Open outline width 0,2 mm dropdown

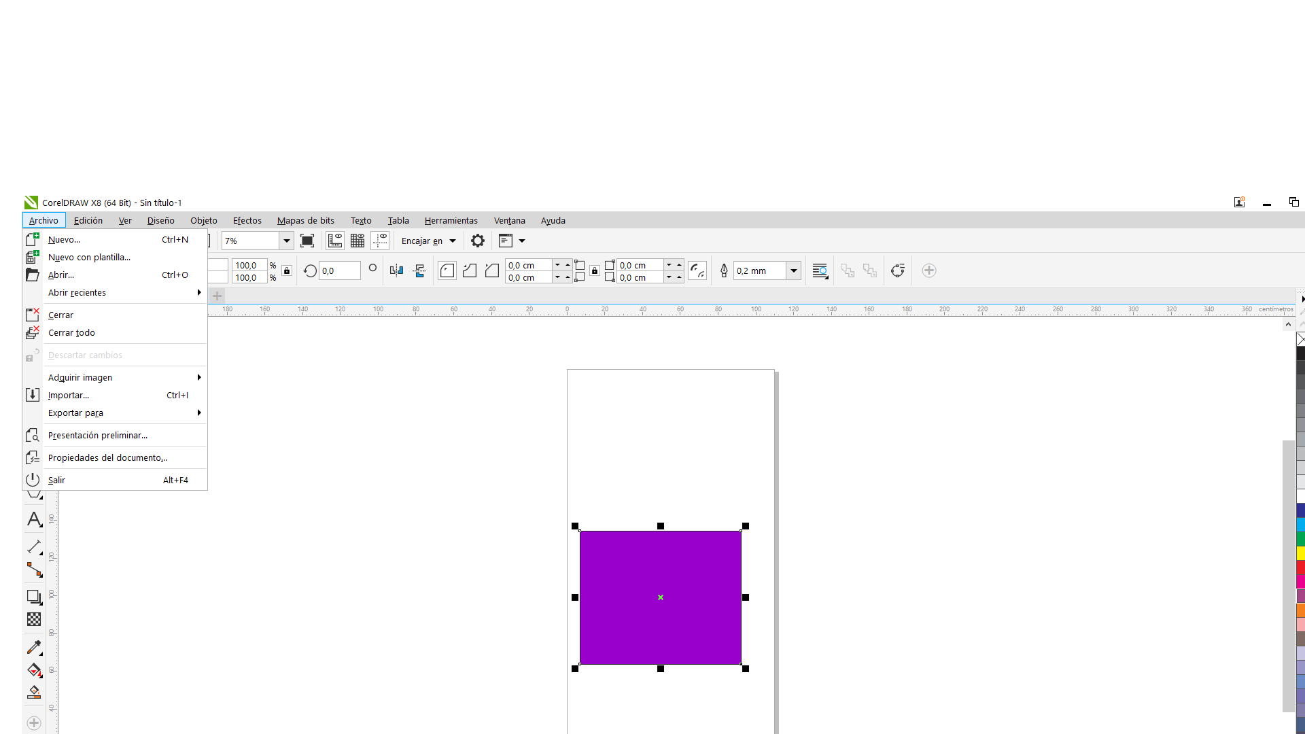click(793, 270)
